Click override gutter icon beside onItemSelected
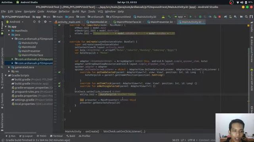The width and height of the screenshot is (254, 142). coord(59,72)
